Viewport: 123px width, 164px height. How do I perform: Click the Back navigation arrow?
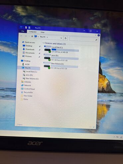pos(22,36)
